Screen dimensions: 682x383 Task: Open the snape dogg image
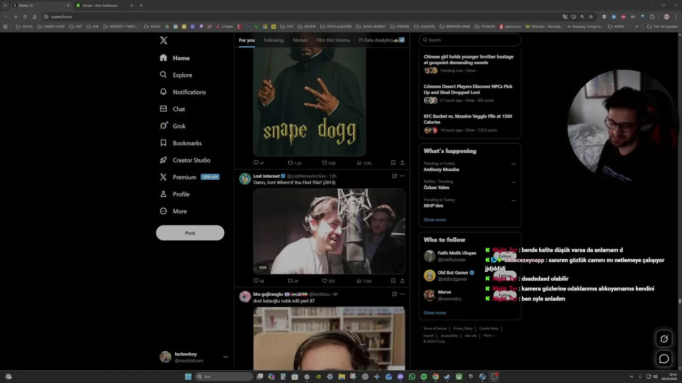310,101
